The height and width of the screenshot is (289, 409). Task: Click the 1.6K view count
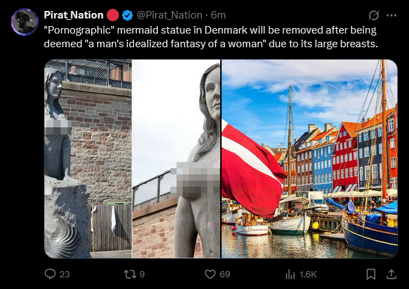click(308, 275)
